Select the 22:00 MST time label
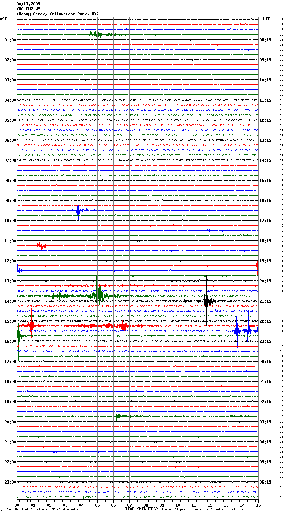The image size is (285, 514). pos(10,462)
